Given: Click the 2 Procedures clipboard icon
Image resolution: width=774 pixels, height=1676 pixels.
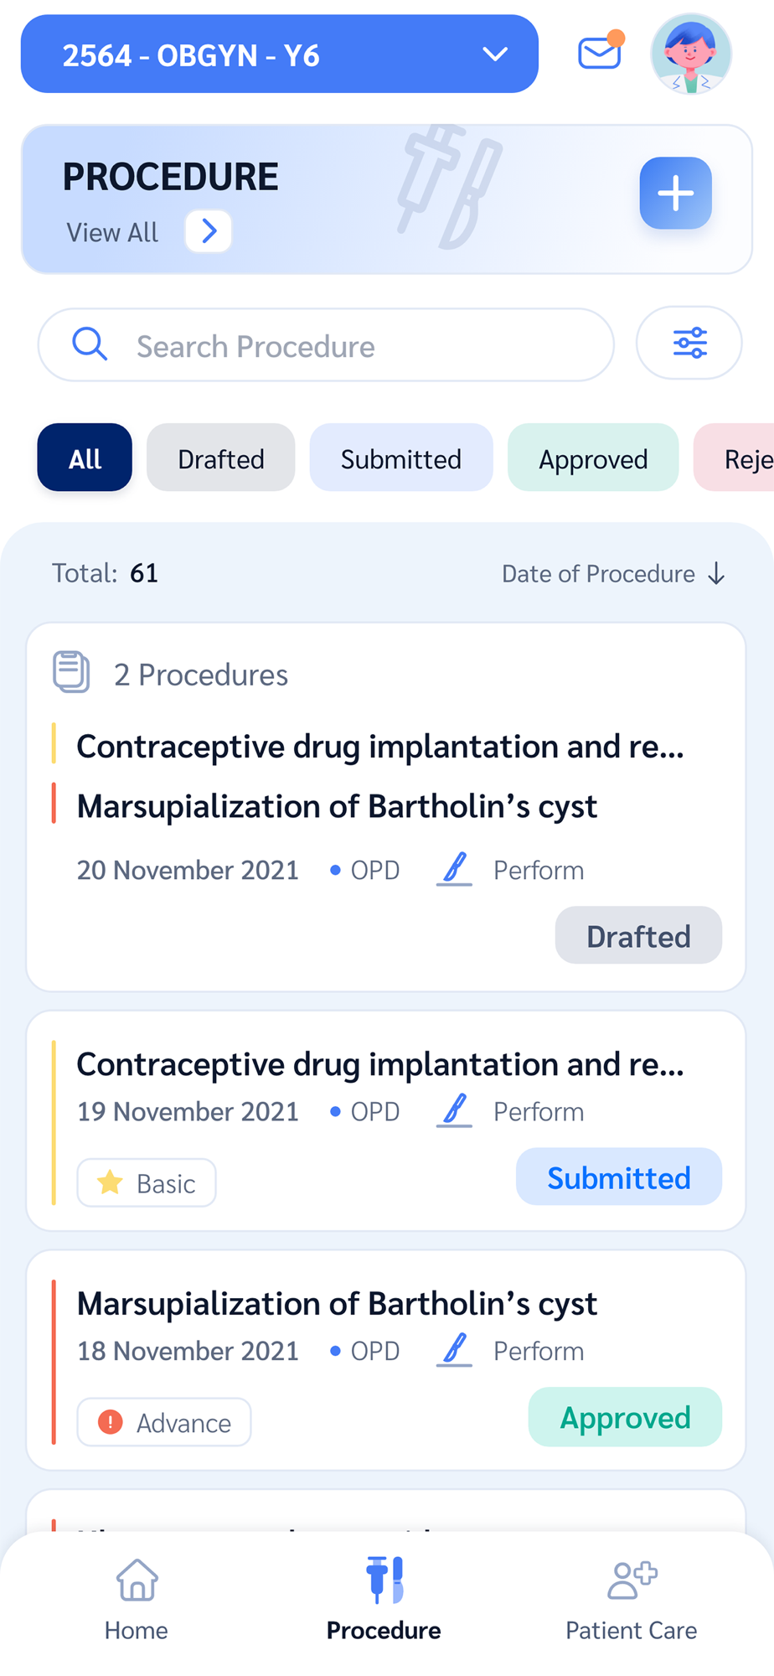Looking at the screenshot, I should click(x=71, y=672).
